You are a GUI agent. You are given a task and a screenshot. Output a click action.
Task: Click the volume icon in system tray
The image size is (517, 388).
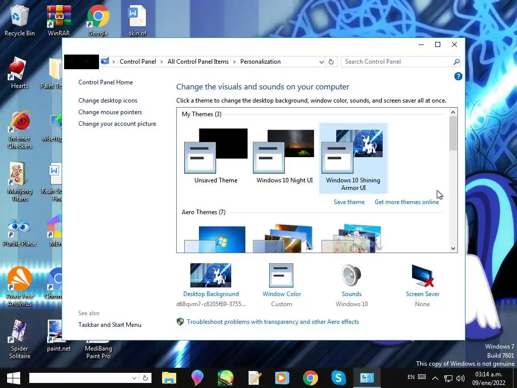coord(460,378)
